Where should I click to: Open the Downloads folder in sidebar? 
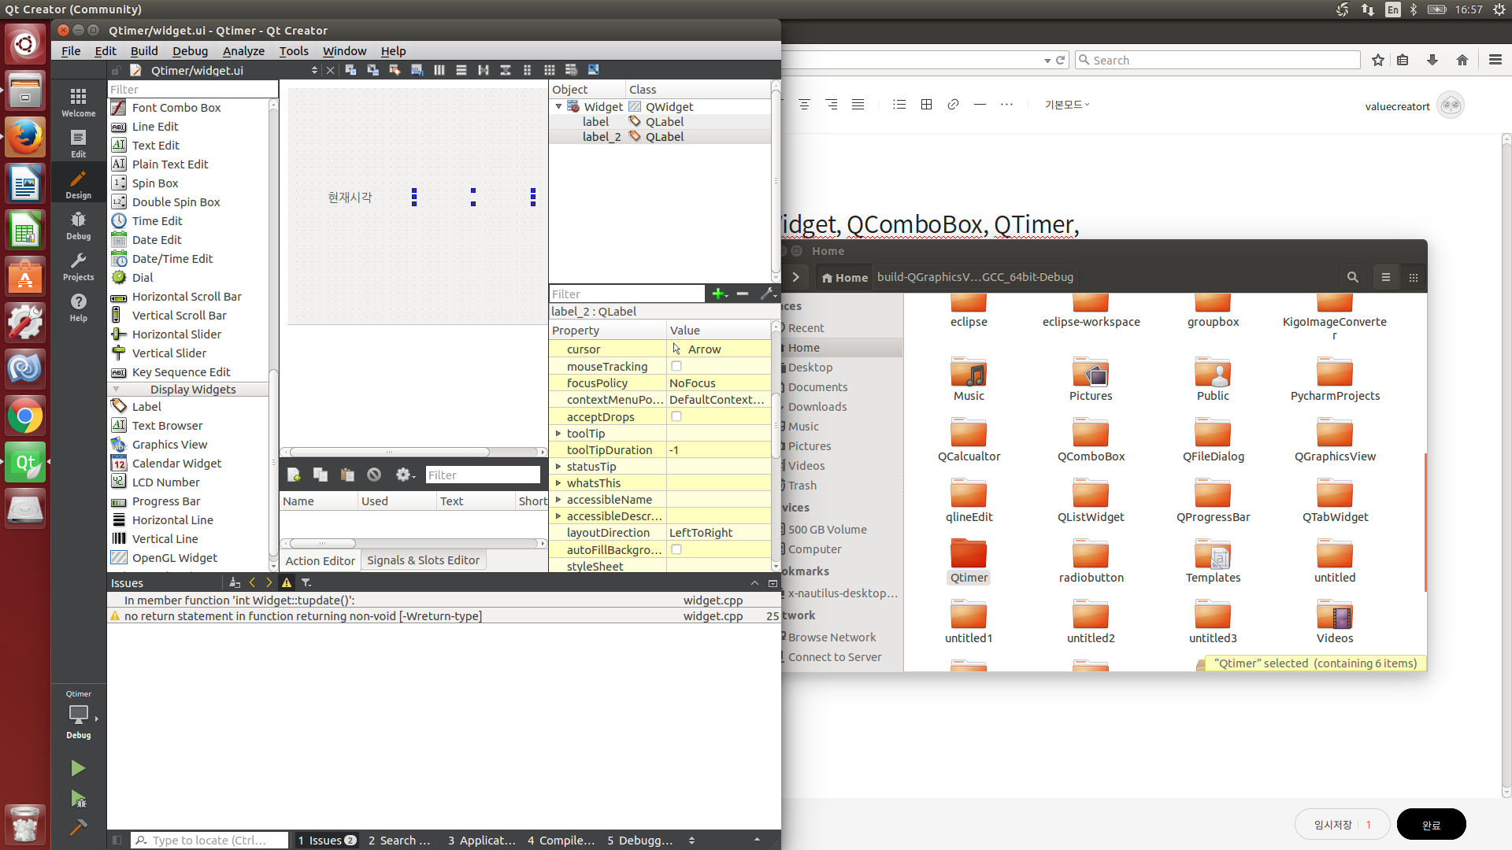coord(817,406)
